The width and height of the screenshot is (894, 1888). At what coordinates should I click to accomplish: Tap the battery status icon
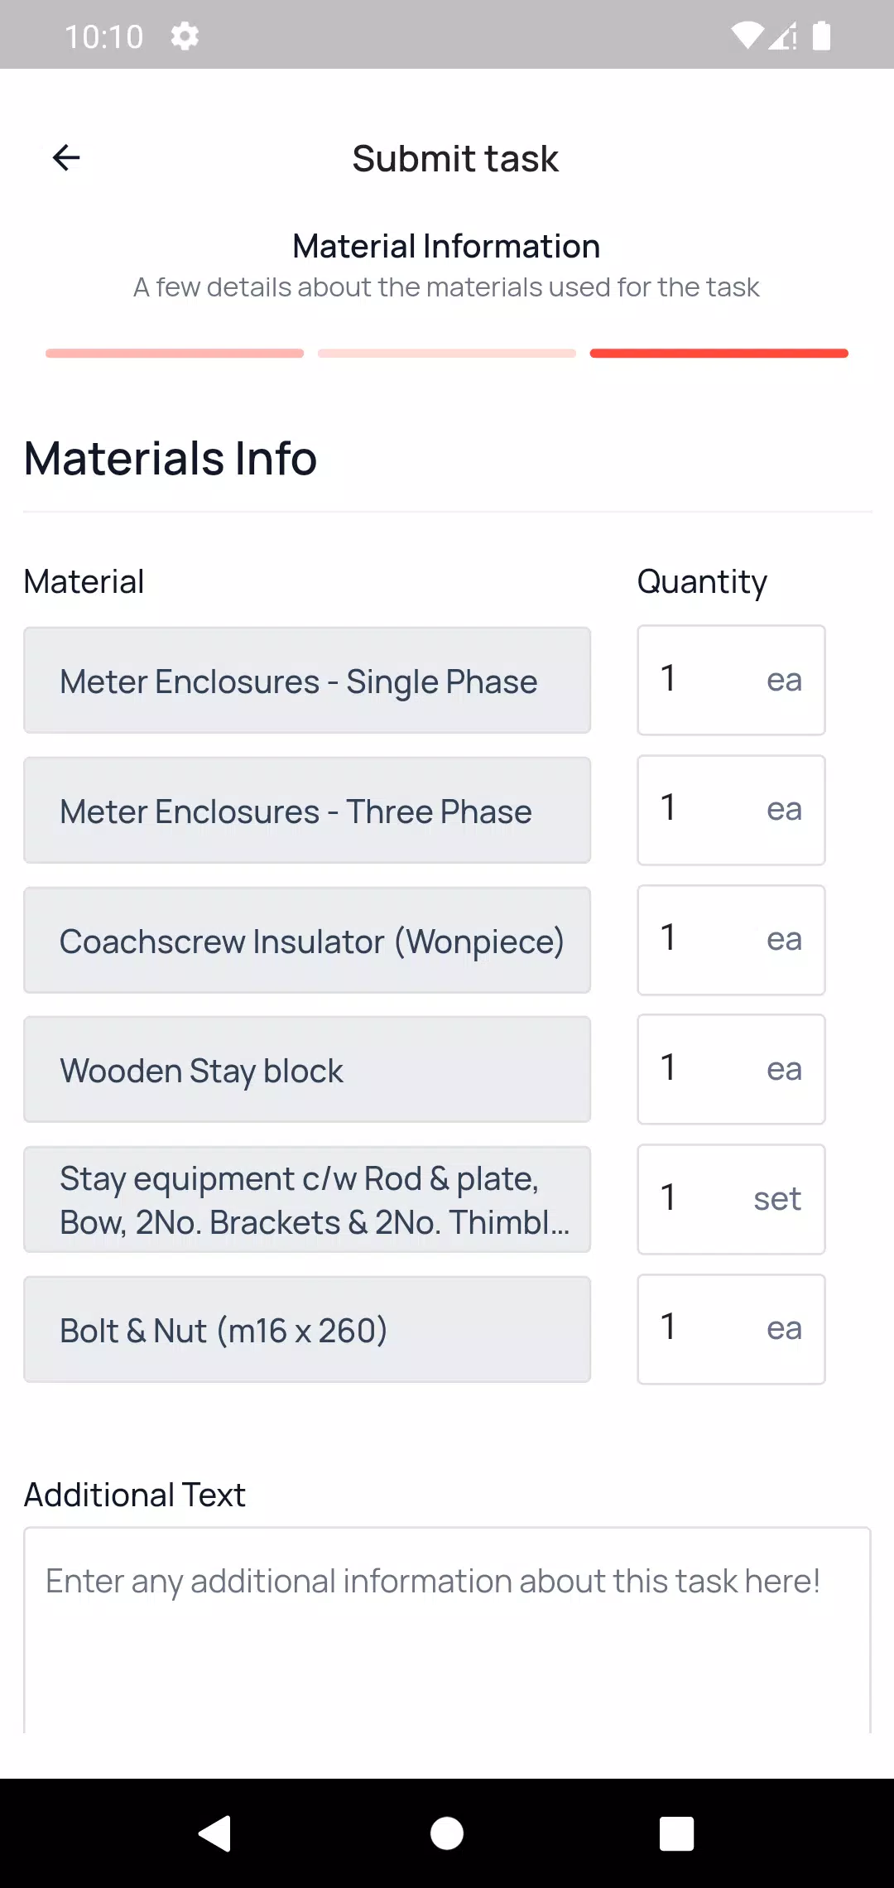821,36
